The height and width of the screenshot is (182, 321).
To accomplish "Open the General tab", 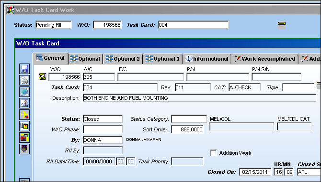I will click(50, 58).
